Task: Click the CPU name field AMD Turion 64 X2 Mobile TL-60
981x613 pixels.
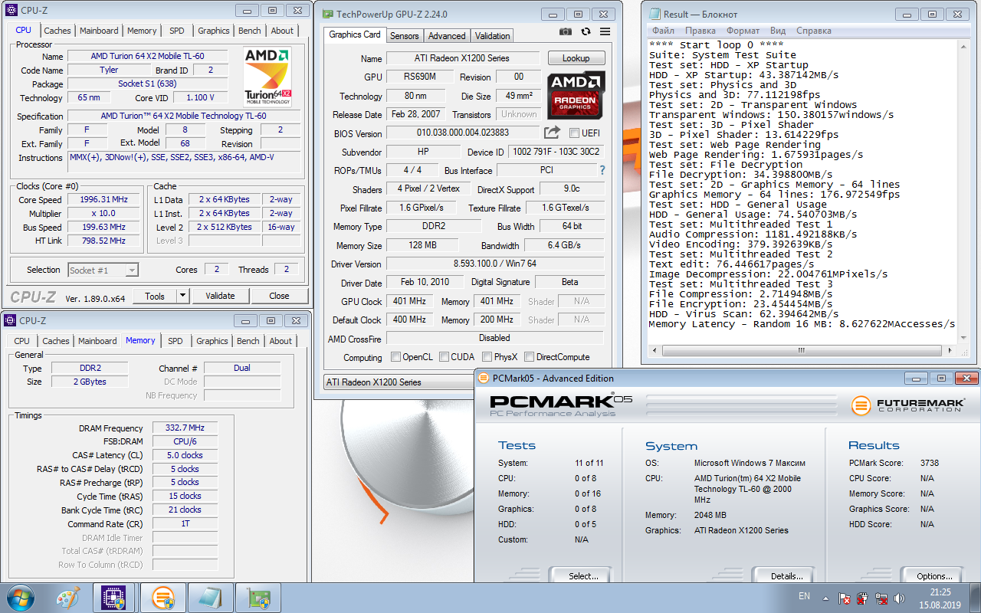Action: click(147, 56)
